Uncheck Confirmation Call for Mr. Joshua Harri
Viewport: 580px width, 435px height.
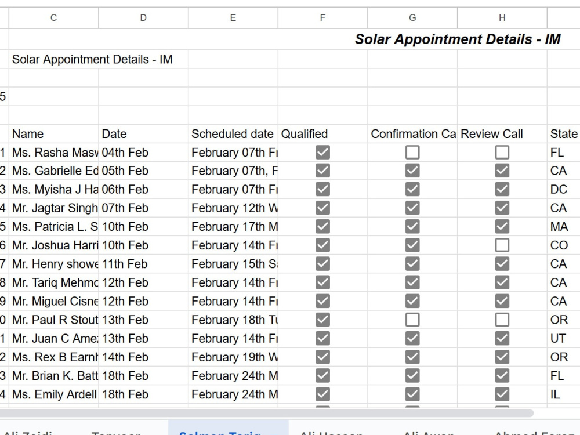412,245
